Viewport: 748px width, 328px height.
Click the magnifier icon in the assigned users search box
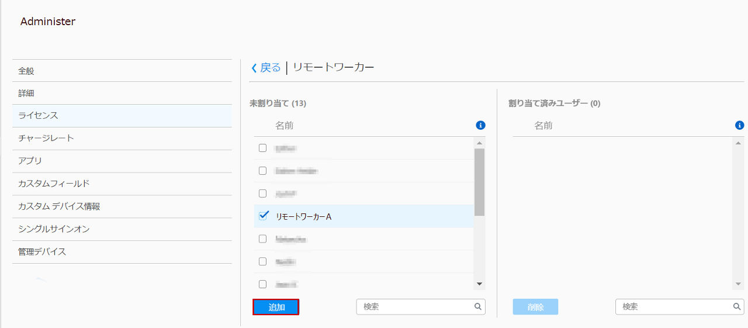point(737,306)
